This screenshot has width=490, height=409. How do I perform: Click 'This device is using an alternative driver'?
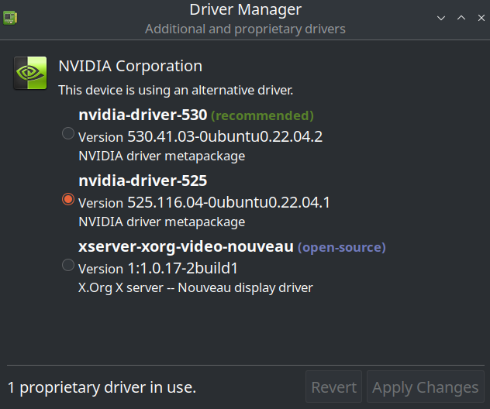(x=176, y=90)
